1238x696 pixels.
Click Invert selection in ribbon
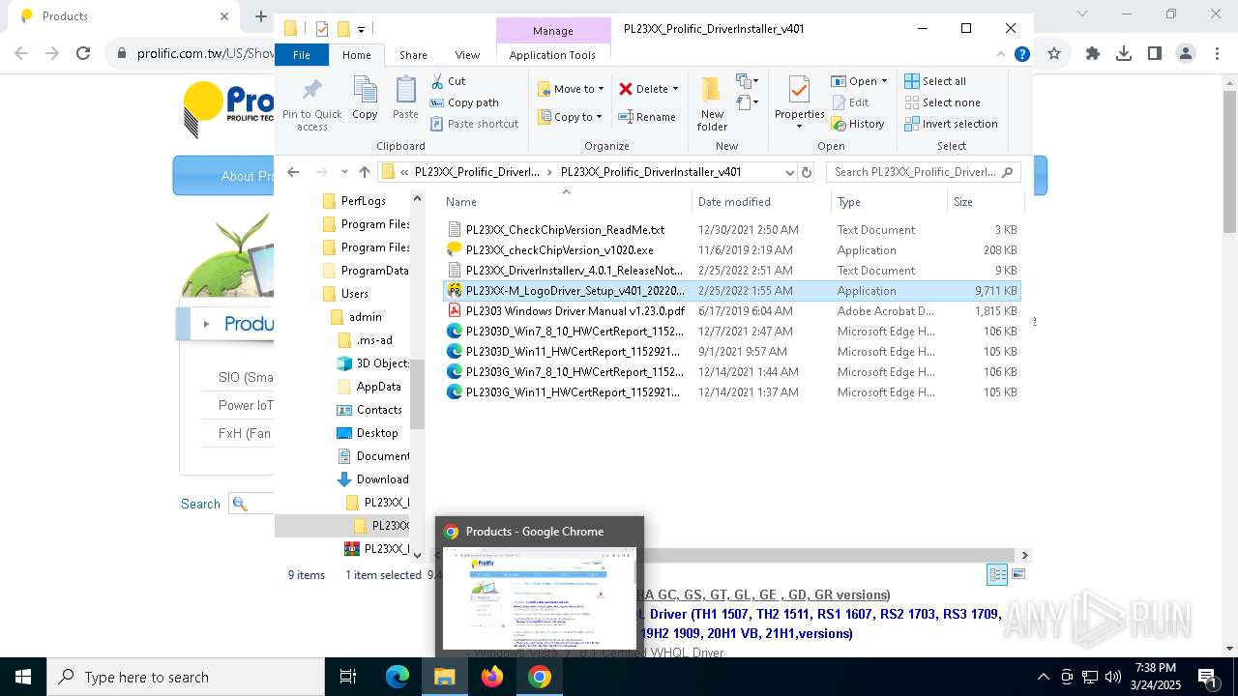[x=951, y=124]
